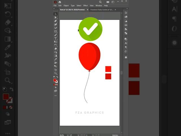This screenshot has height=136, width=181.
Task: Open Edit Toolbar three dots
Action: pos(55,96)
